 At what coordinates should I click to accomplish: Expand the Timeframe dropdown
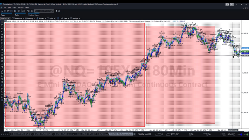pos(18,19)
